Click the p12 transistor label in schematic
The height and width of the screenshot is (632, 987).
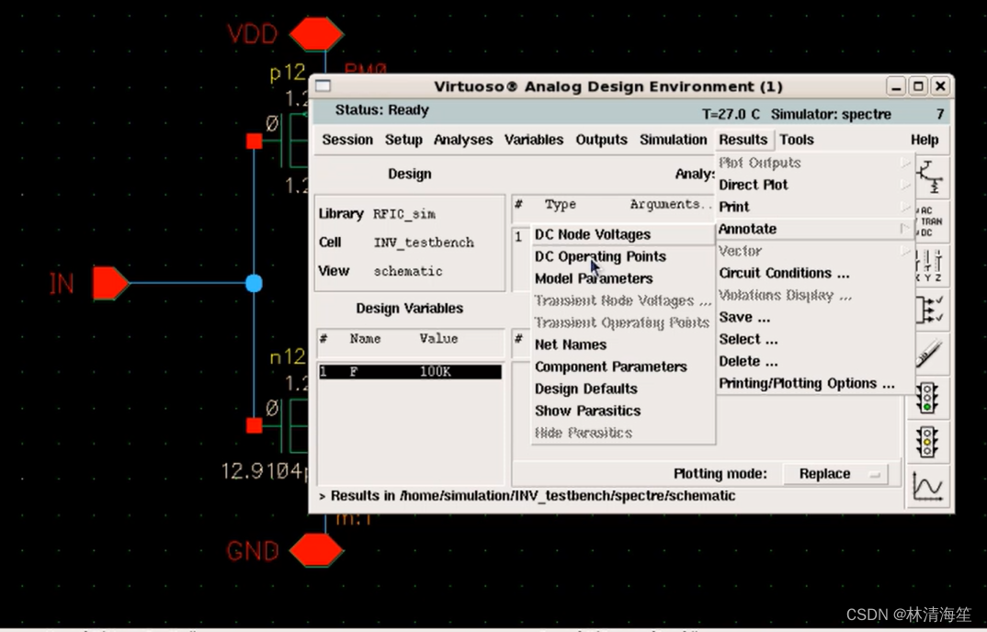(x=287, y=73)
